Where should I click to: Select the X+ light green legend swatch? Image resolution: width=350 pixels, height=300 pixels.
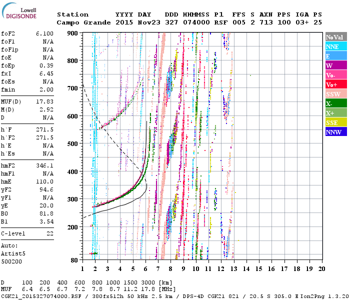[x=336, y=112]
